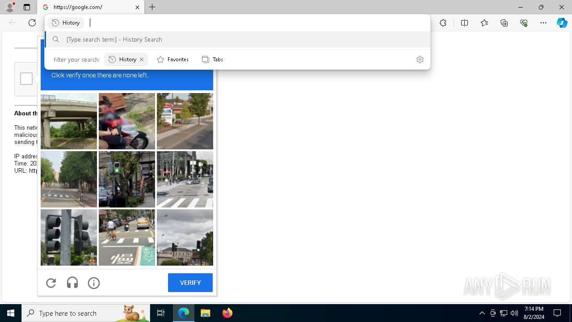Open the tab actions menu icon
Screen dimensions: 572x322
tap(27, 7)
